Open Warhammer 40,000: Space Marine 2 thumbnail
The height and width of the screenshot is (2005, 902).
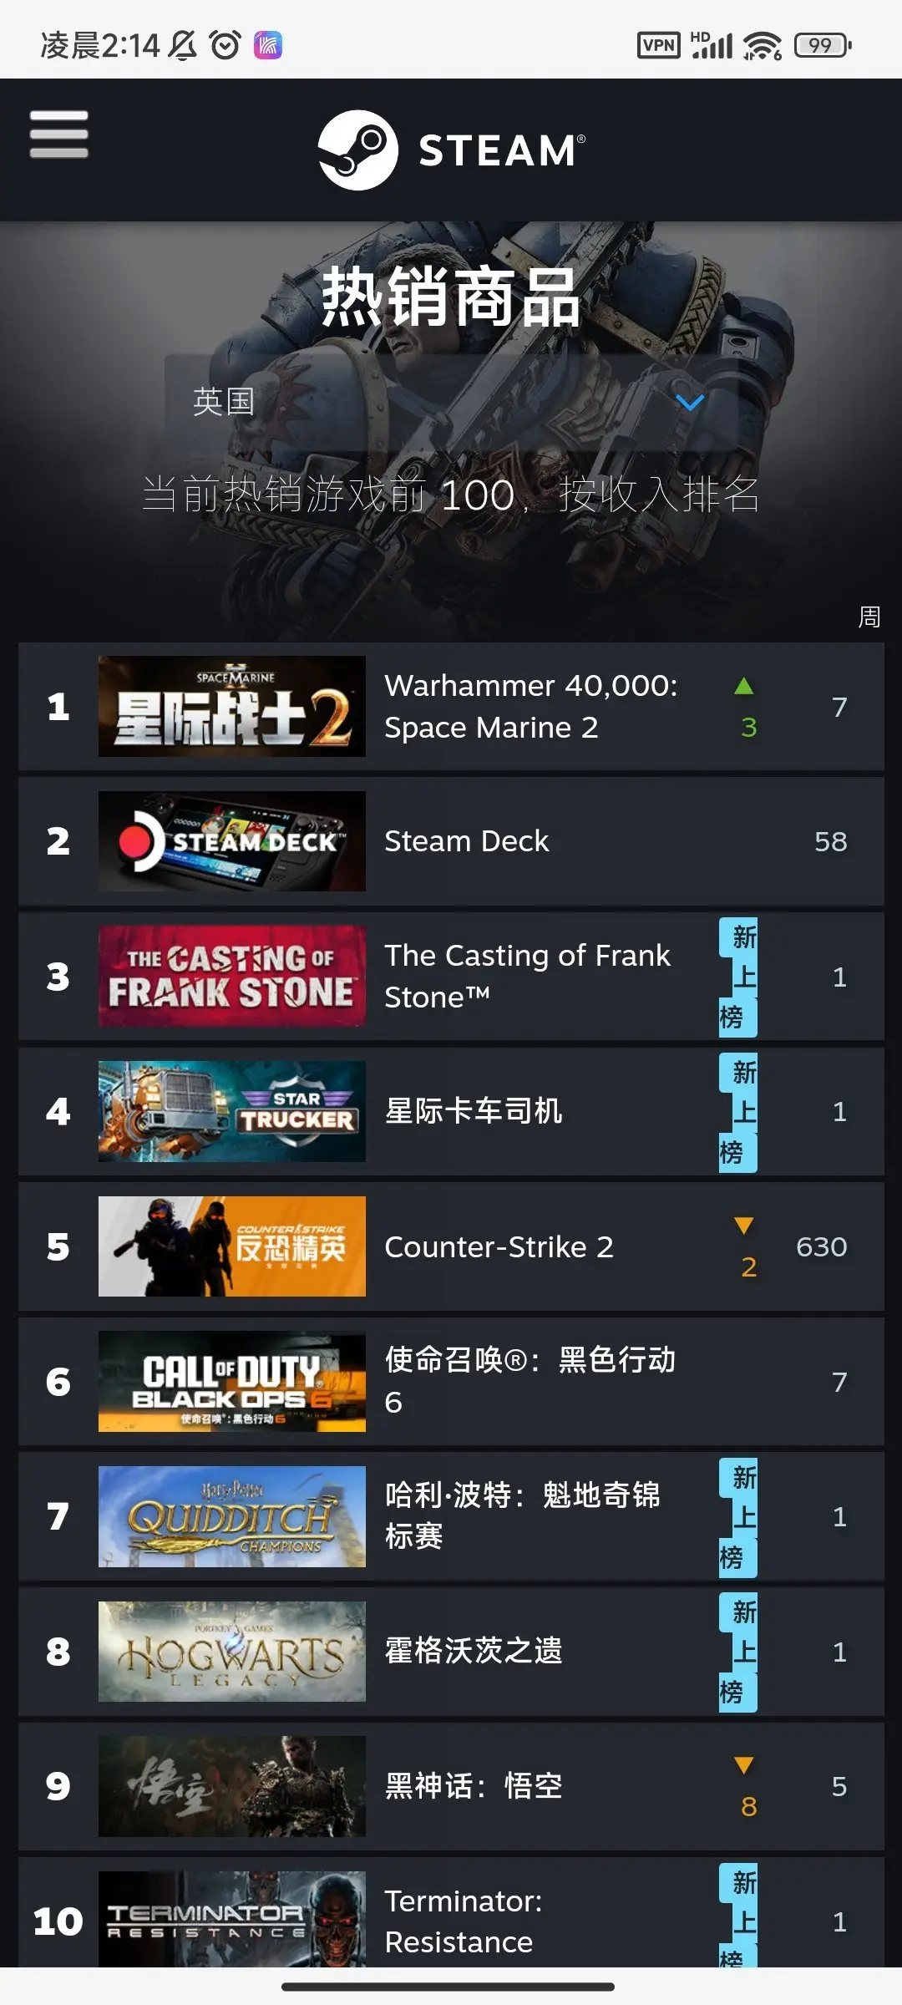click(x=232, y=706)
